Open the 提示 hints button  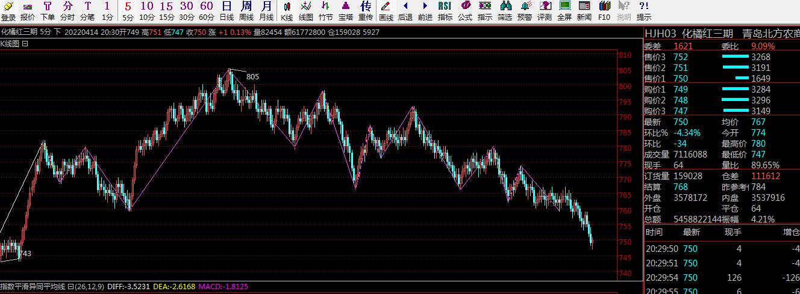(644, 11)
